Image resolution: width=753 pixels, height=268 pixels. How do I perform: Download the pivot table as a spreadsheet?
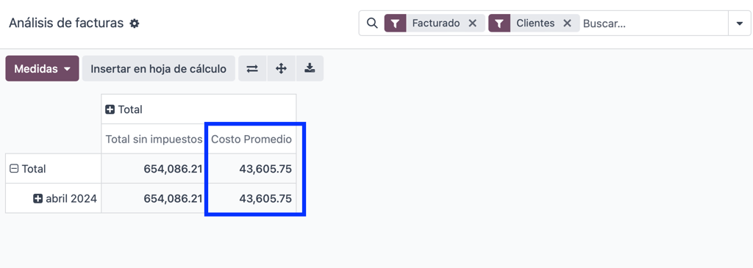tap(310, 68)
